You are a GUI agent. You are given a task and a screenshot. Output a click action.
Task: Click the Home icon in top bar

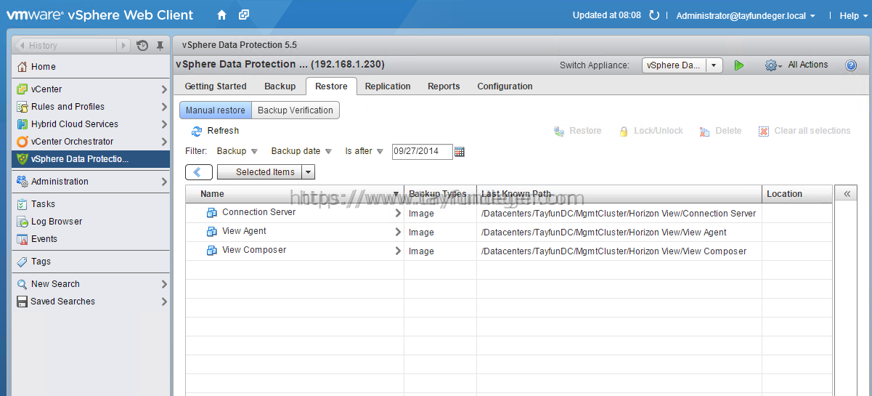(221, 15)
